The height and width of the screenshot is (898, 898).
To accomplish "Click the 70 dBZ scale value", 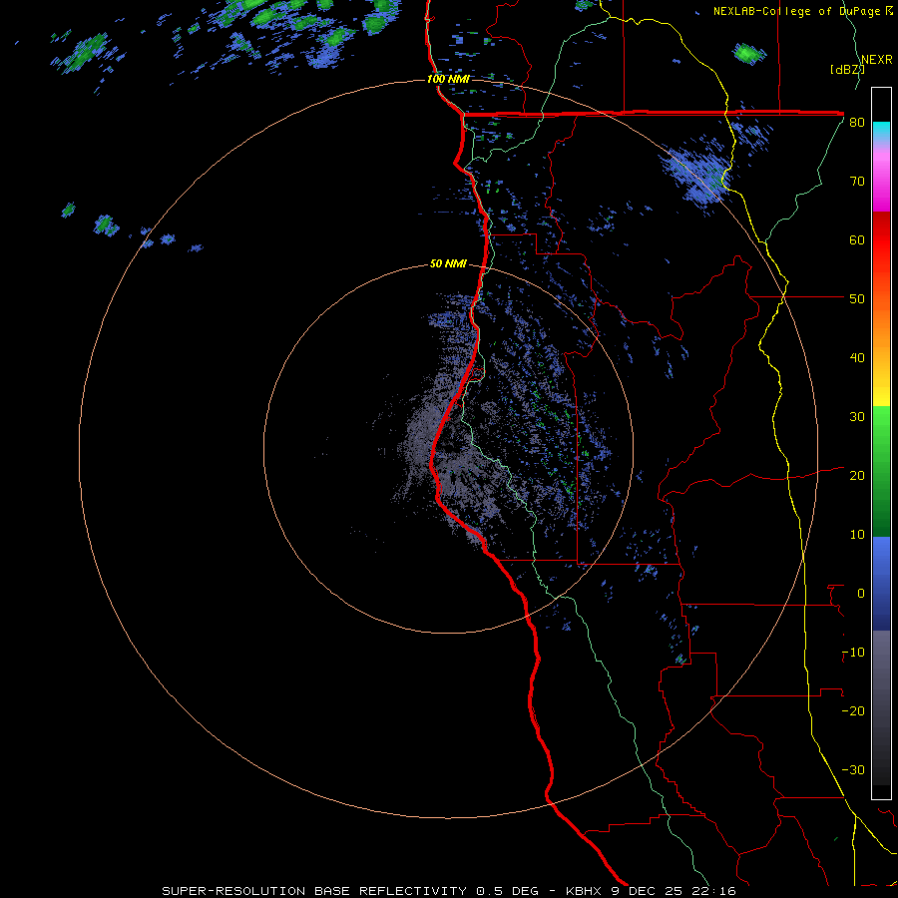I will [x=857, y=182].
